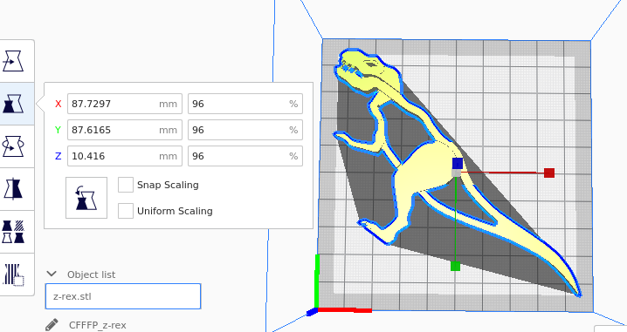
Task: Click the X size field in mm
Action: pyautogui.click(x=125, y=104)
